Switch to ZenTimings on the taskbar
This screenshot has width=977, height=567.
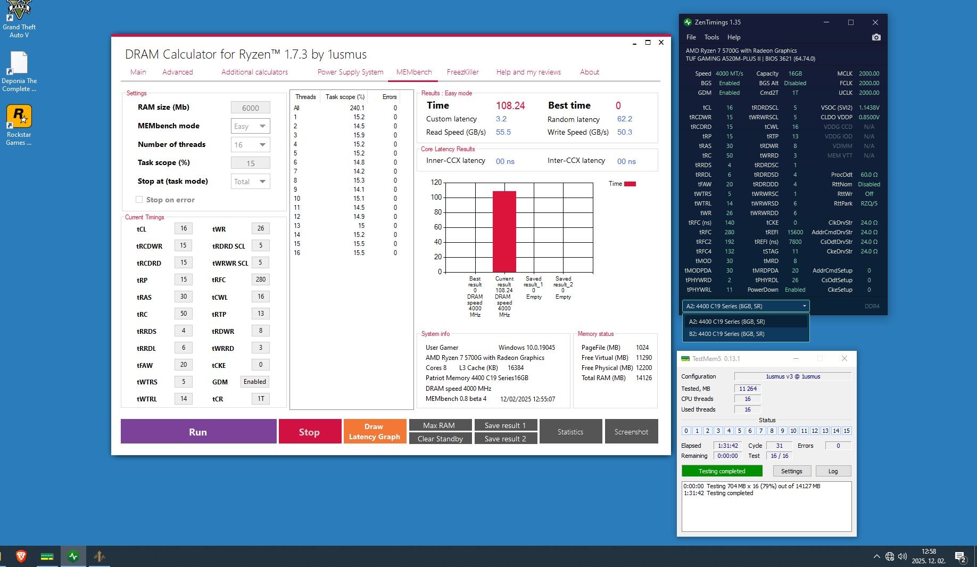(x=73, y=556)
